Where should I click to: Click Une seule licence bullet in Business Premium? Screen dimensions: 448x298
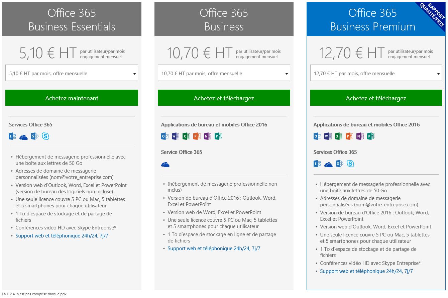pyautogui.click(x=375, y=238)
